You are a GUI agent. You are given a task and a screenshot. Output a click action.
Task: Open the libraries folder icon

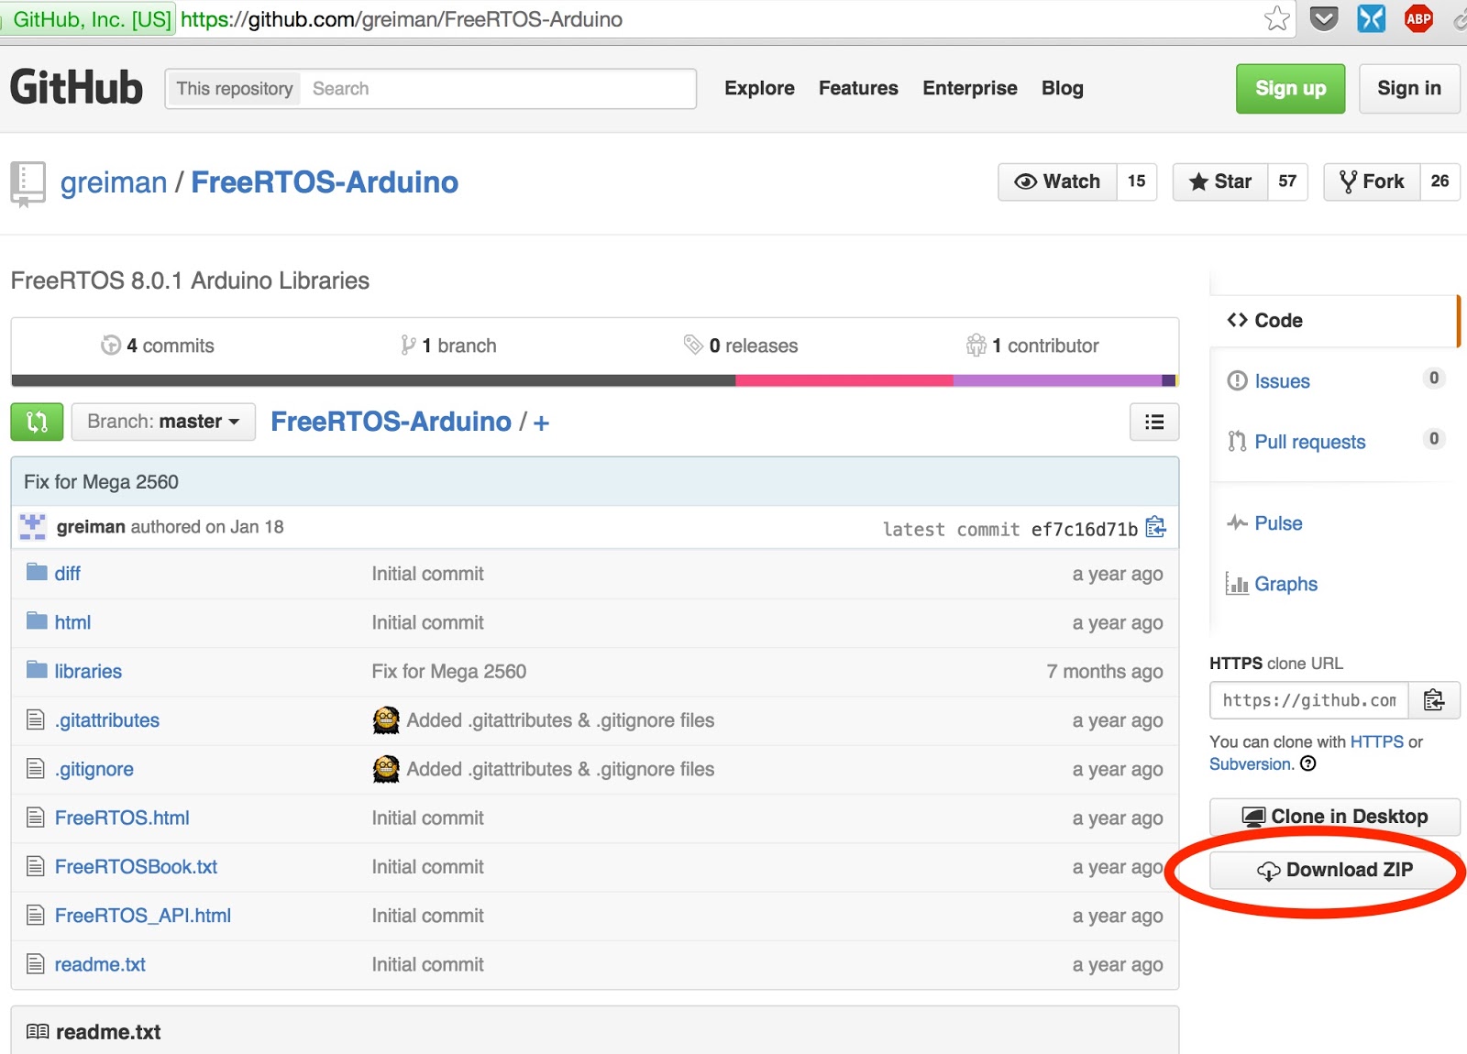point(37,670)
